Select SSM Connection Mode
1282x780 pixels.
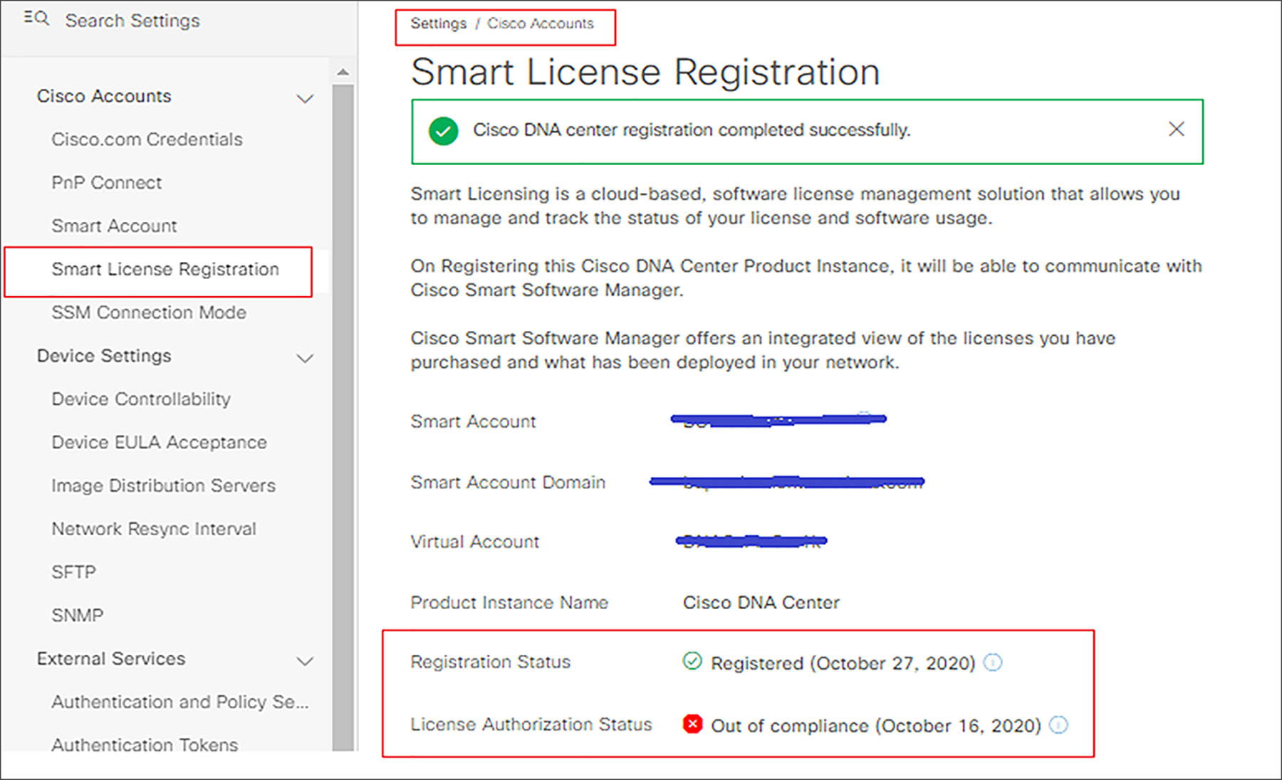point(148,312)
